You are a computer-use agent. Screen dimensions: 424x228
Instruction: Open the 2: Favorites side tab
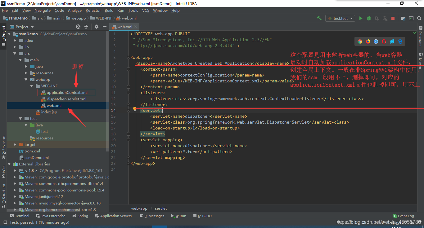tap(4, 147)
